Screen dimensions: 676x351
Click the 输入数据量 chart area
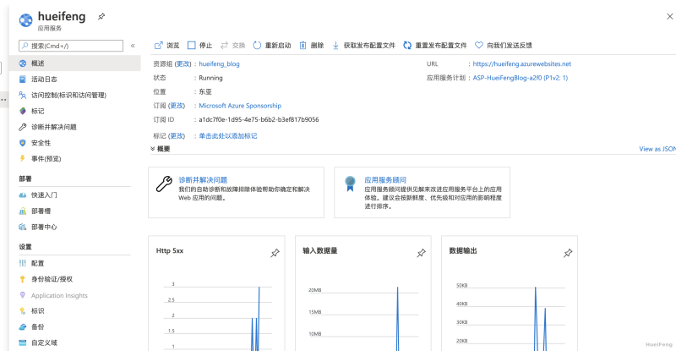click(x=363, y=317)
